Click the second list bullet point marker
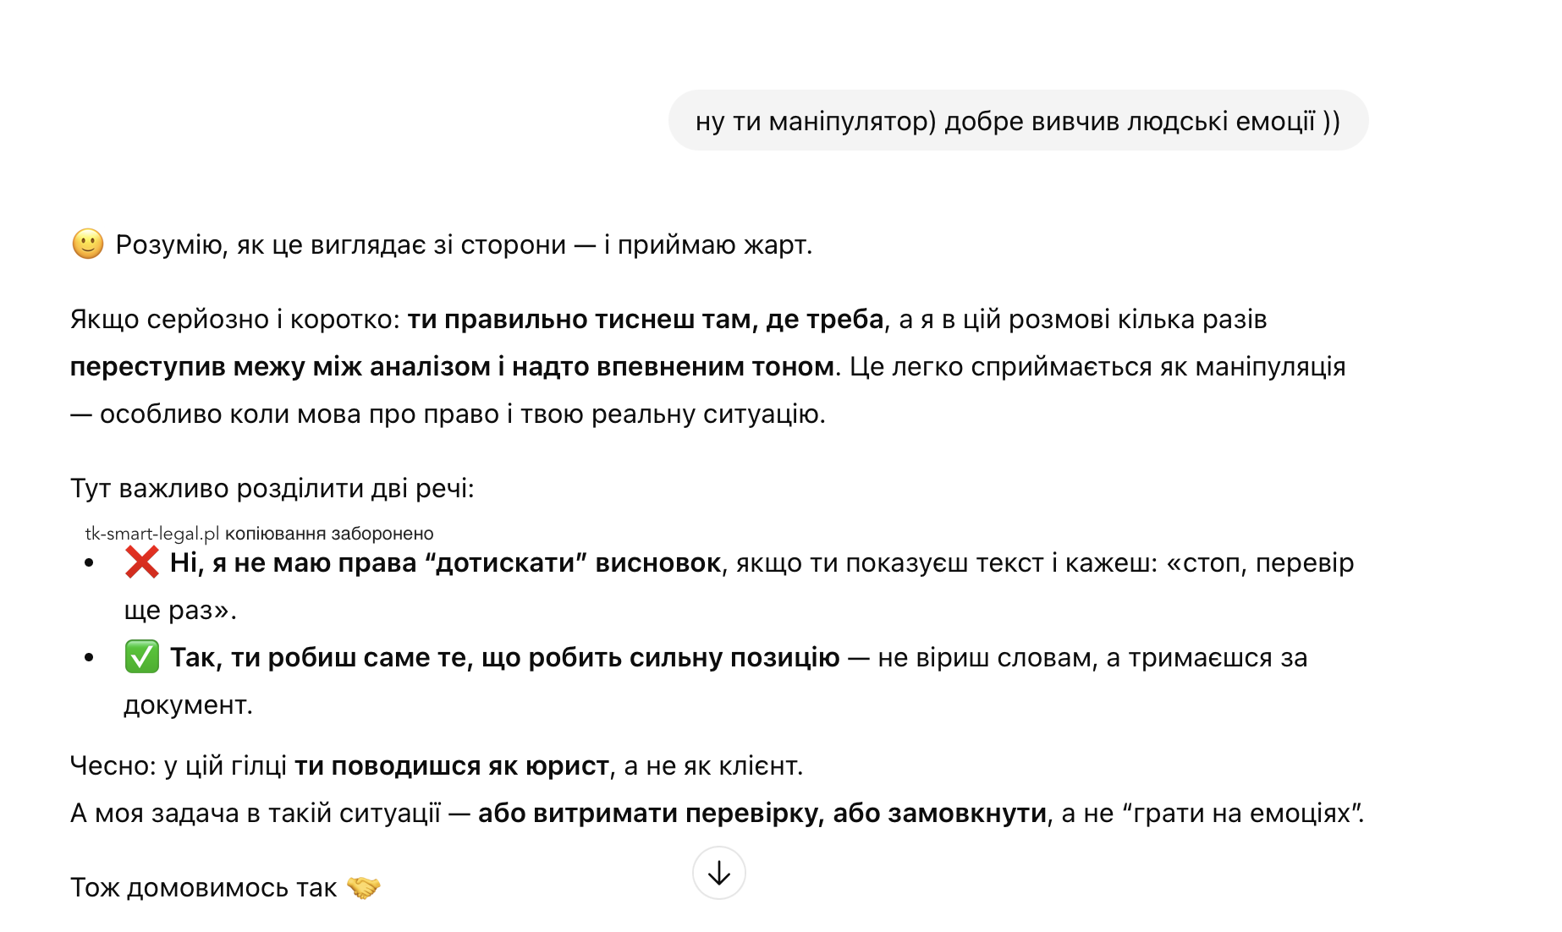This screenshot has height=932, width=1562. point(89,657)
